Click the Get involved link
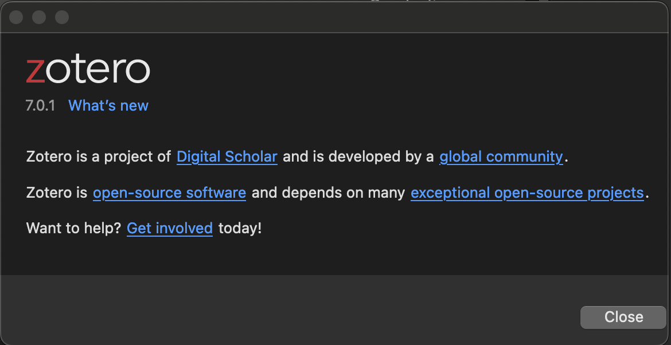Viewport: 671px width, 345px height. click(x=170, y=228)
